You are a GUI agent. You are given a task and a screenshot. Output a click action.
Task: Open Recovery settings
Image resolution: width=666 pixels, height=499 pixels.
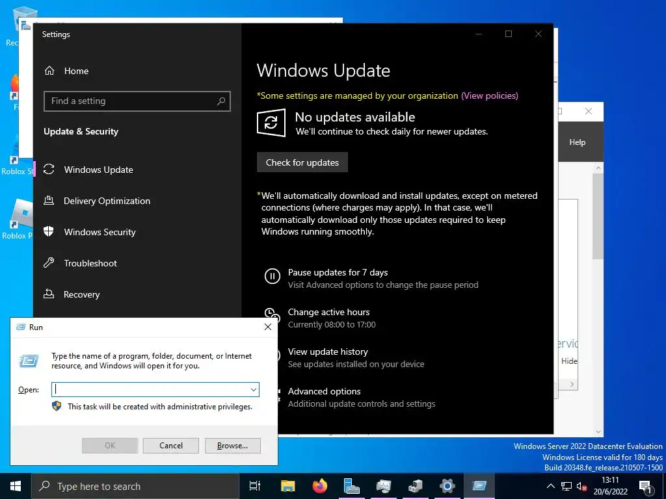[x=81, y=294]
